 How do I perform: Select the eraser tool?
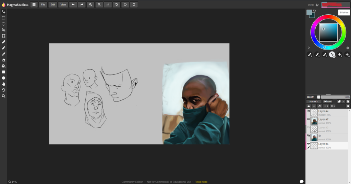(3, 60)
